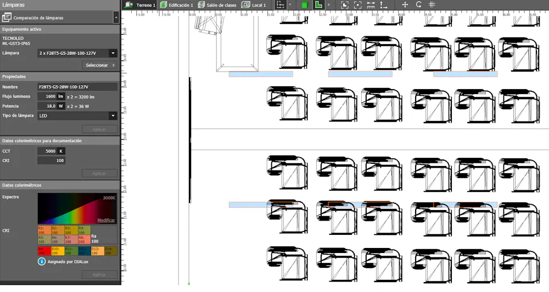Collapse the Comparación de lámparas panel arrow
549x292 pixels.
pyautogui.click(x=116, y=17)
